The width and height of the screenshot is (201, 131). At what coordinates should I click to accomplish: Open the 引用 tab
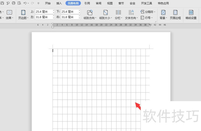[87, 3]
